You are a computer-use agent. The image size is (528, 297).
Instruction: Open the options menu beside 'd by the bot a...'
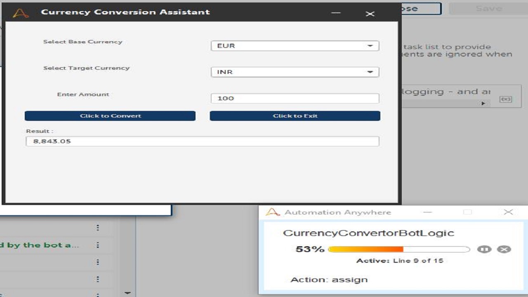pyautogui.click(x=98, y=245)
